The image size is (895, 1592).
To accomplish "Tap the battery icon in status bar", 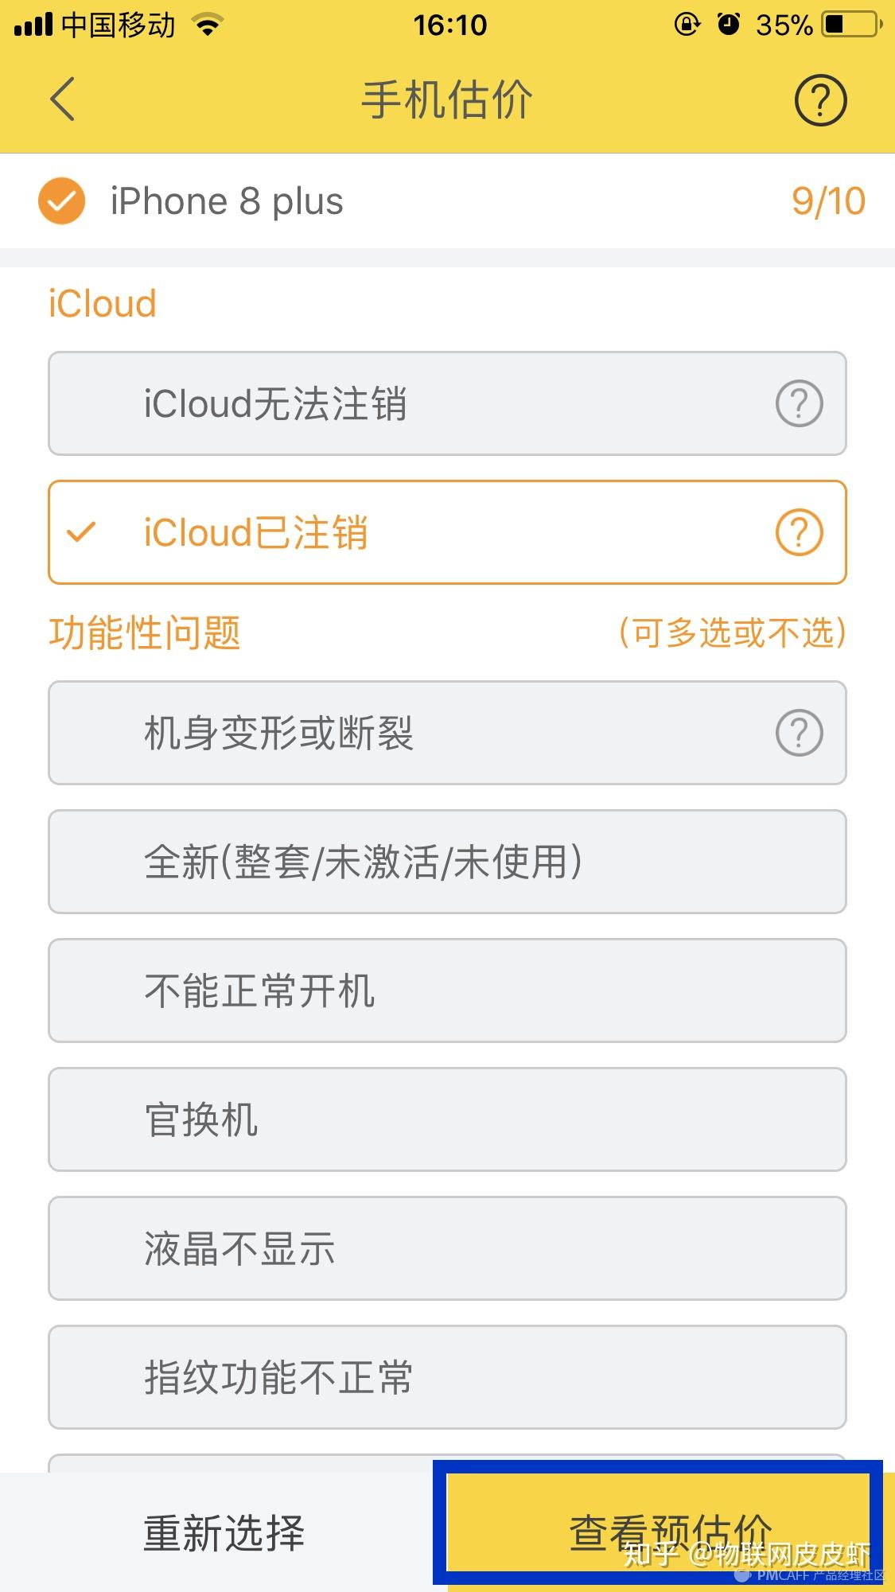I will [852, 25].
